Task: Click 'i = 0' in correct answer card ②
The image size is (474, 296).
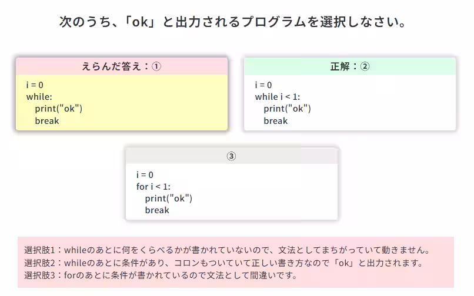Action: point(263,85)
